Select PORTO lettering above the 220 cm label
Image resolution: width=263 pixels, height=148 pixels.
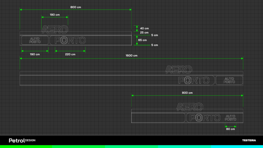(70, 40)
